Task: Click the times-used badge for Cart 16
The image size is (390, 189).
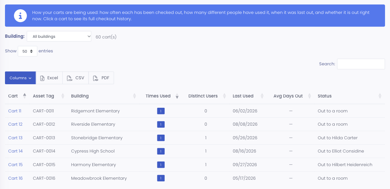Action: (161, 178)
